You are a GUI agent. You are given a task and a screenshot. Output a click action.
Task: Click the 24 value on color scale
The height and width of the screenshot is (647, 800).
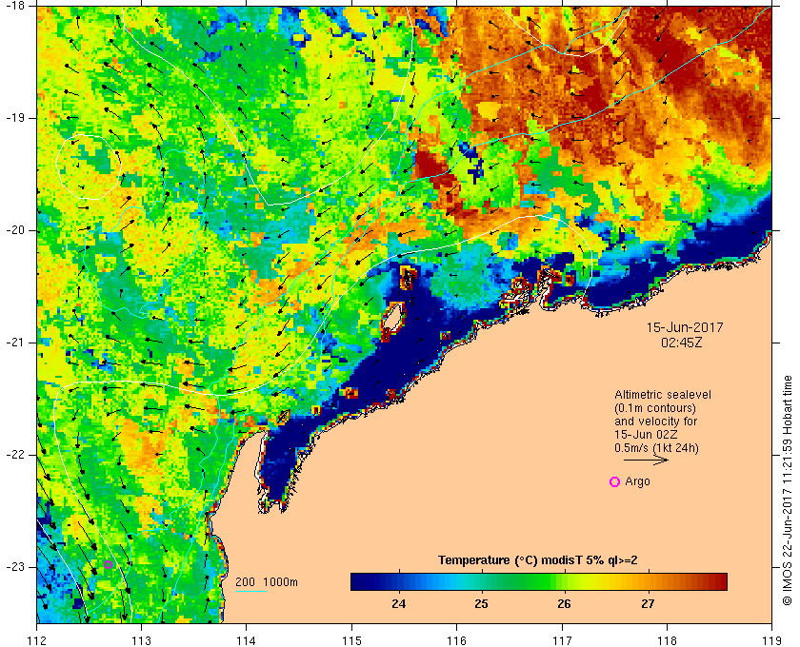click(x=398, y=604)
